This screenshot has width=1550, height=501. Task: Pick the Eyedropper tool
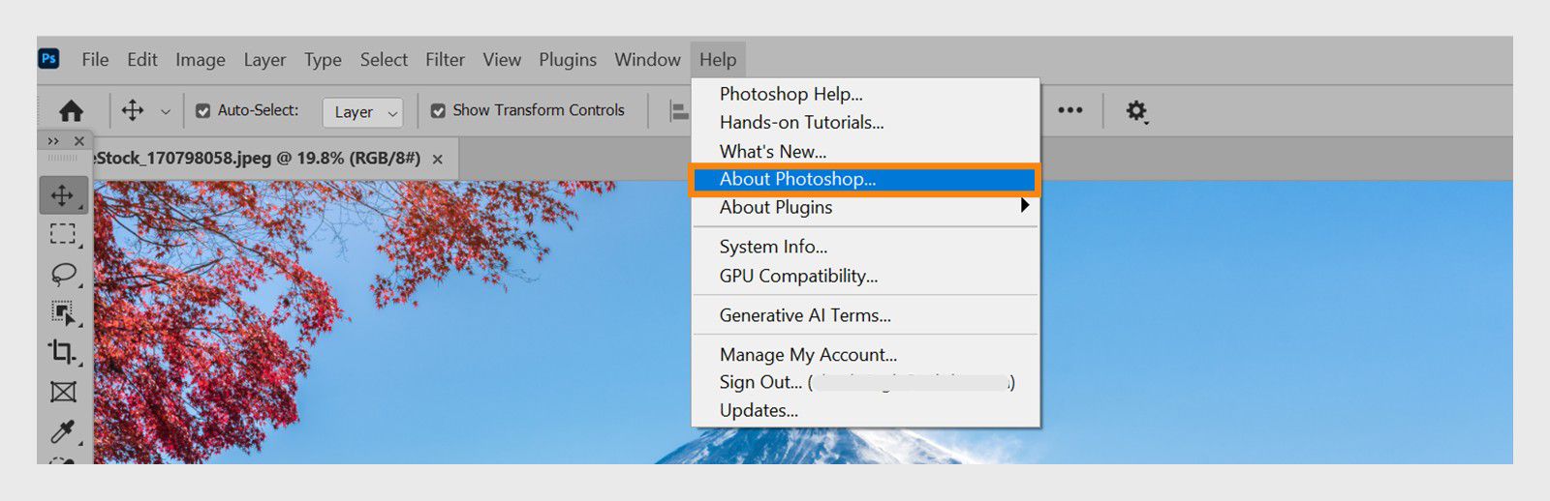[x=63, y=431]
